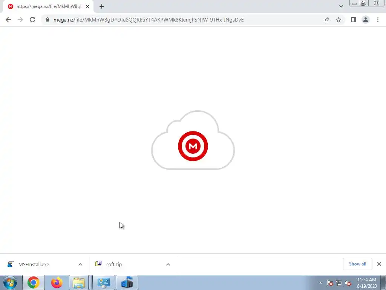Select the mega.nz file tab

48,7
